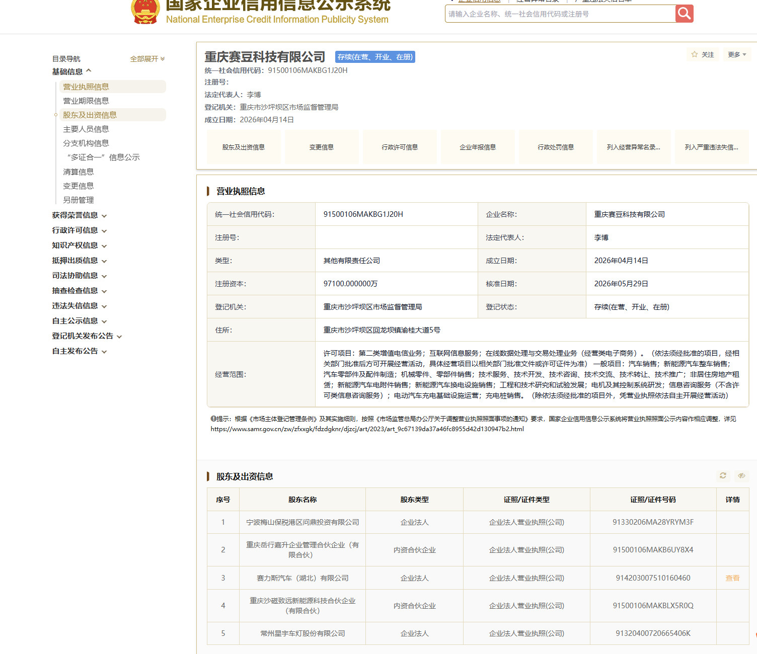Click shareholder 常州星宇车灯股份有限公司
The height and width of the screenshot is (654, 757).
(302, 633)
